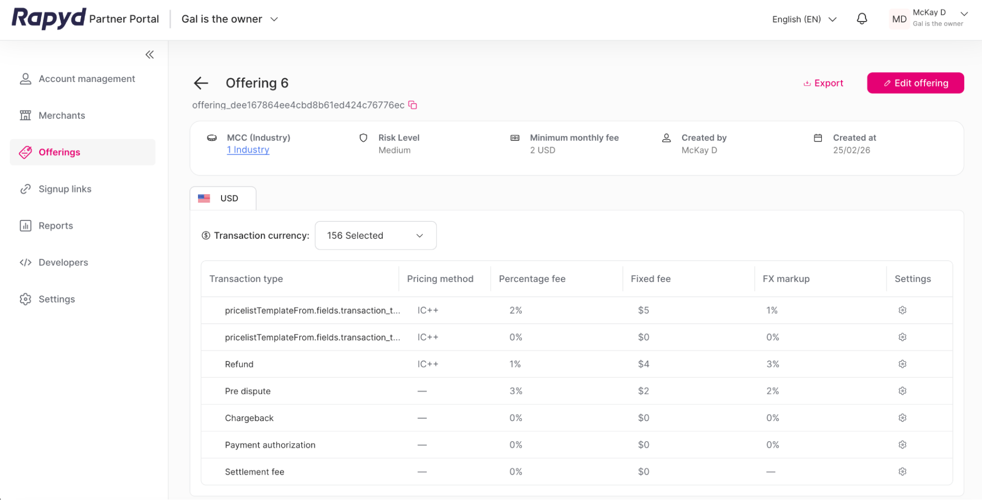Open the '1 Industry' link

pyautogui.click(x=248, y=150)
